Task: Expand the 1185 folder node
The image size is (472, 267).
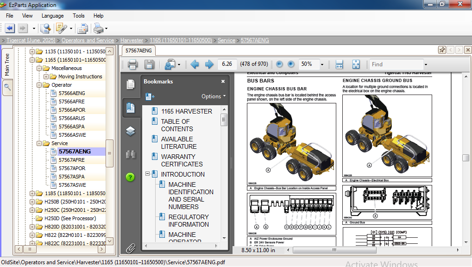Action: click(32, 193)
